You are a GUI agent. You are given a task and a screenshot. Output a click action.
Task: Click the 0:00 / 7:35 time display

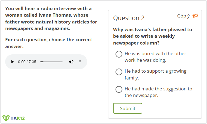click(27, 62)
